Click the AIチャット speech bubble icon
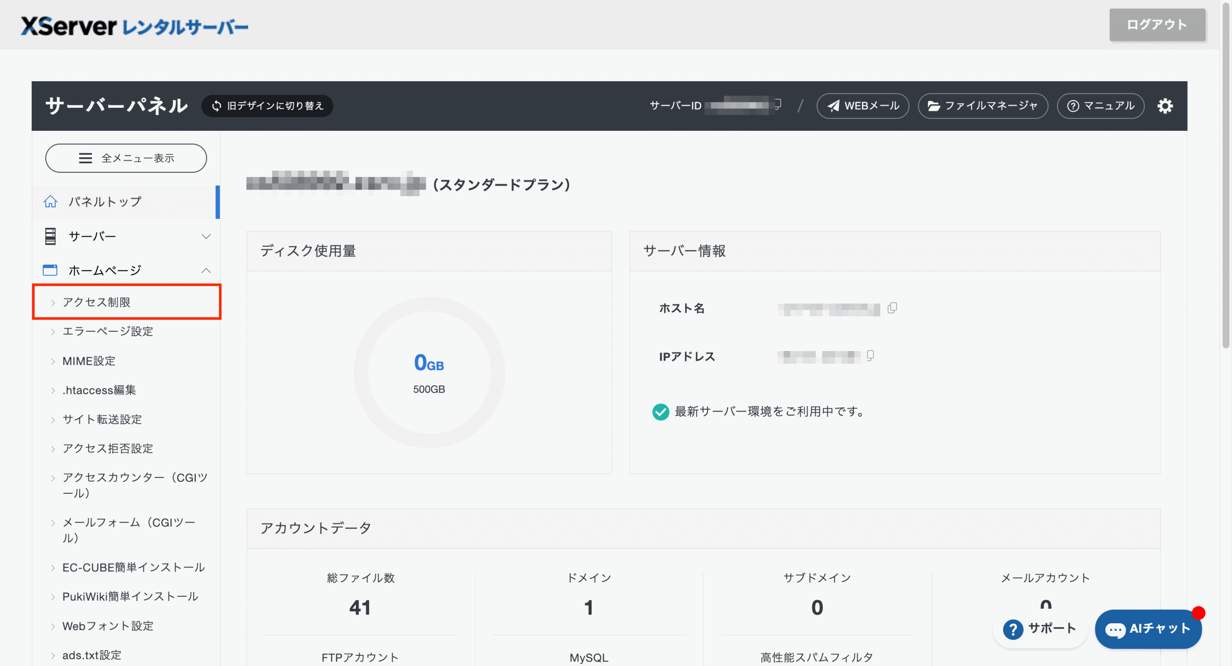The height and width of the screenshot is (666, 1232). 1115,629
